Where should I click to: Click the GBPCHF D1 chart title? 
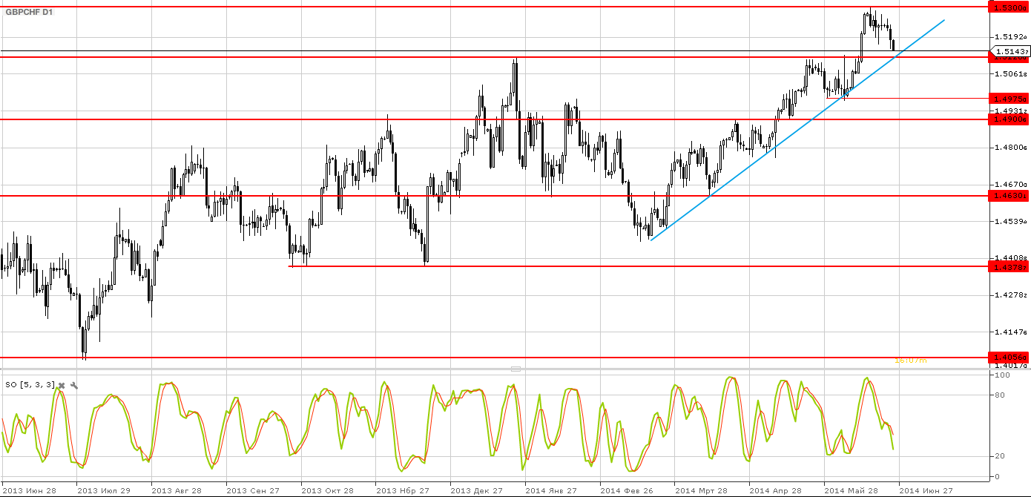(x=30, y=12)
